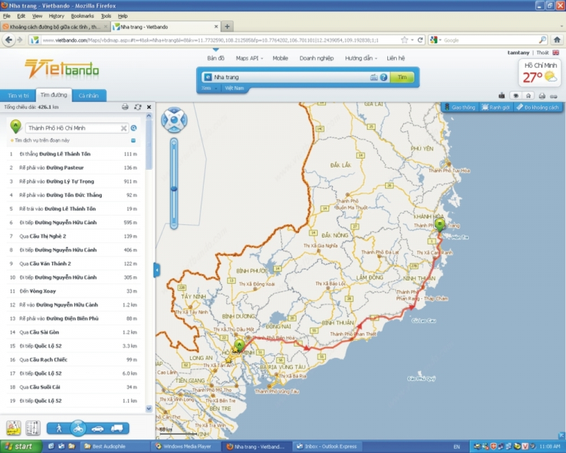Switch to Tìm vị trí tab

[18, 95]
